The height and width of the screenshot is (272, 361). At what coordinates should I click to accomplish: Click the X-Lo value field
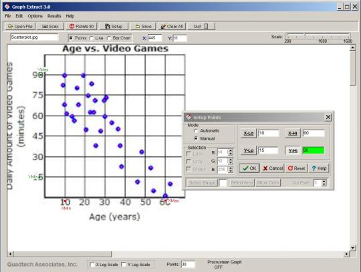click(269, 133)
